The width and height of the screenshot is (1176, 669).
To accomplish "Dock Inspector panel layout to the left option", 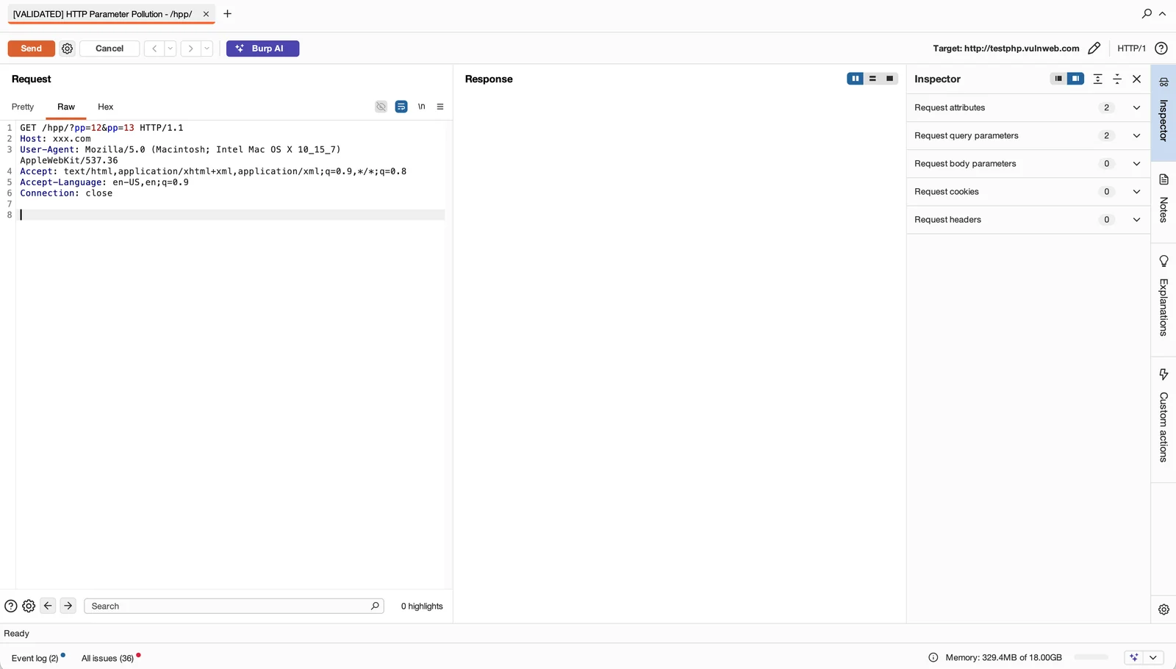I will [1058, 79].
